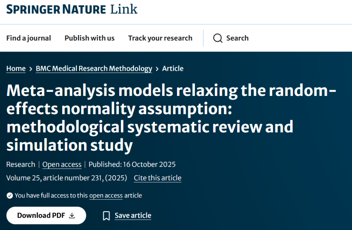
Task: Click the magnifying glass search icon
Action: [218, 38]
